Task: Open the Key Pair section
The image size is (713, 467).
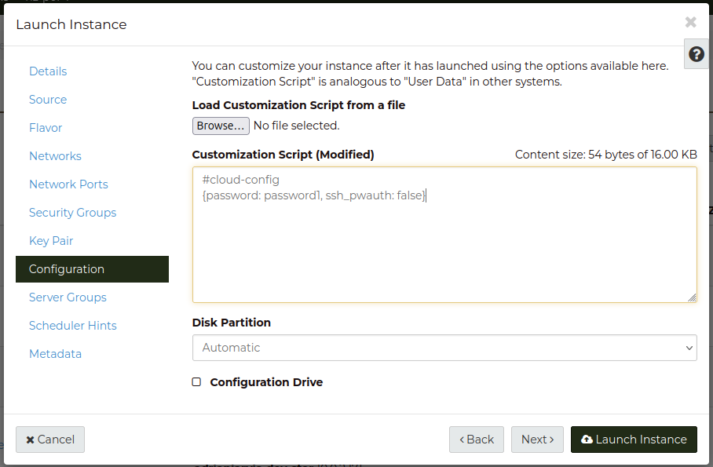Action: pos(51,241)
